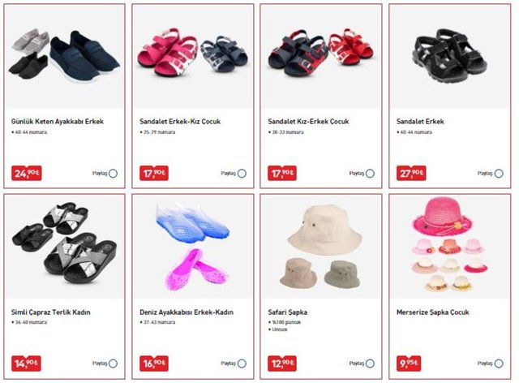View the blue and pink sea shoes image
This screenshot has height=383, width=519.
[x=193, y=247]
